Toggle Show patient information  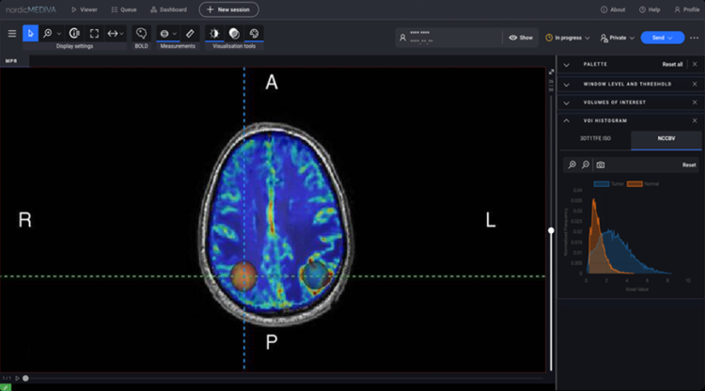(521, 38)
